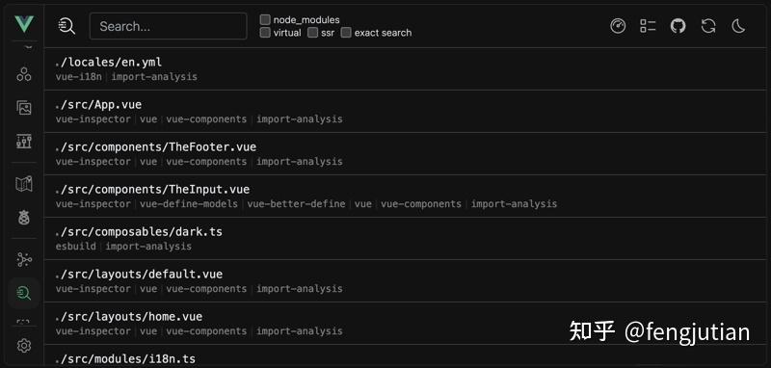Image resolution: width=771 pixels, height=368 pixels.
Task: Toggle dark mode with the moon icon
Action: pos(738,26)
